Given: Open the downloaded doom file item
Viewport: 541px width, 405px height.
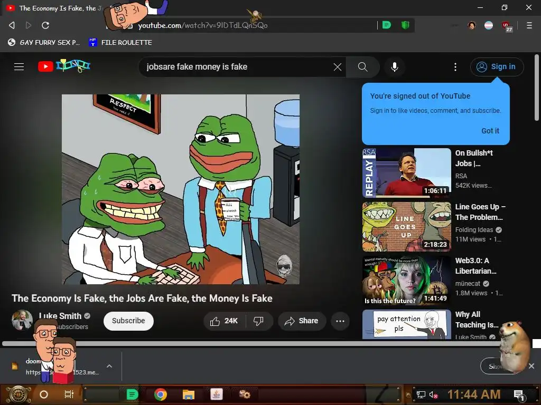Looking at the screenshot, I should tap(55, 367).
